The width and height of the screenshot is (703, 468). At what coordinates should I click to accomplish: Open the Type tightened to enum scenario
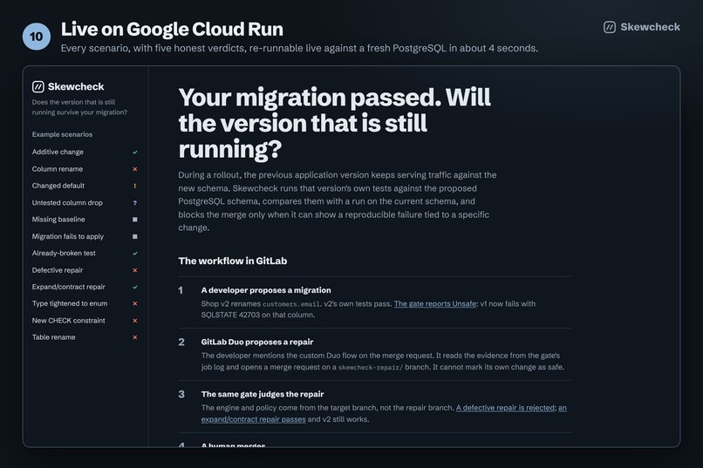tap(85, 303)
